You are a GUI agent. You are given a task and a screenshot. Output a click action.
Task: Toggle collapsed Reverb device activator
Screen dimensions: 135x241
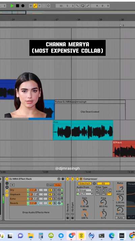(x=67, y=179)
